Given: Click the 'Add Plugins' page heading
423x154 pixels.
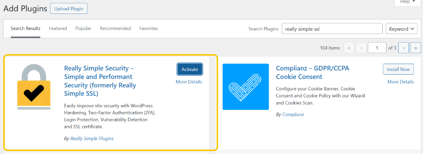Looking at the screenshot, I should click(x=25, y=9).
